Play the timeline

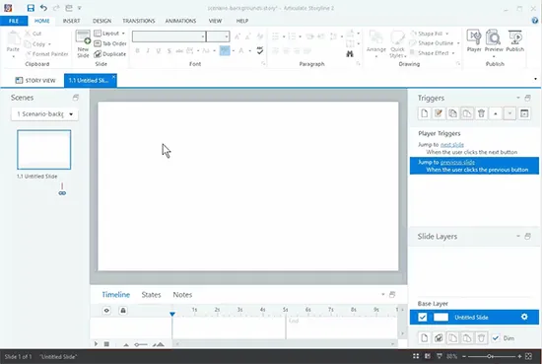click(x=96, y=344)
